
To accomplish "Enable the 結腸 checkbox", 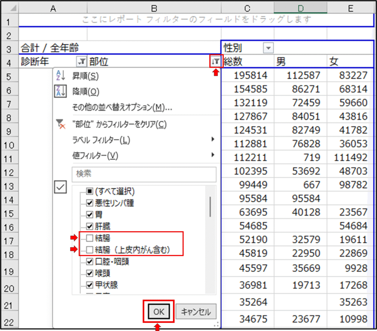I will (x=89, y=239).
